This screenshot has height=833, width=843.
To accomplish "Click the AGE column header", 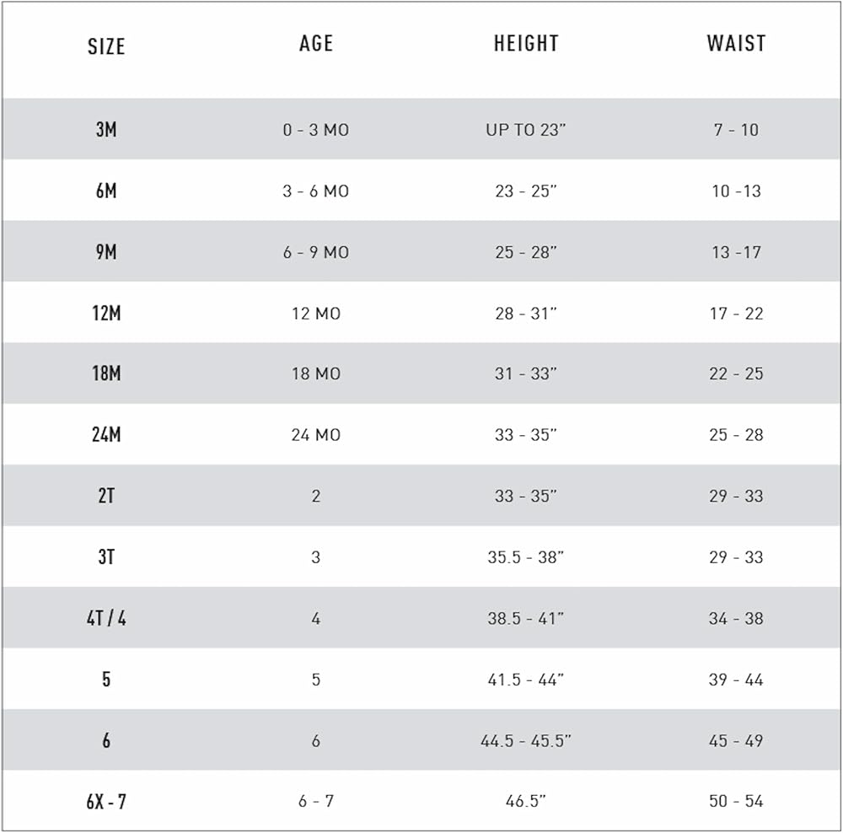I will [316, 44].
